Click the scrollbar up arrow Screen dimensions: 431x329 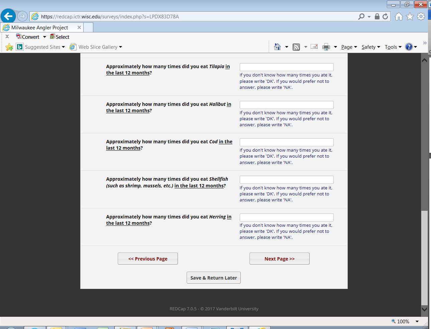pyautogui.click(x=424, y=60)
